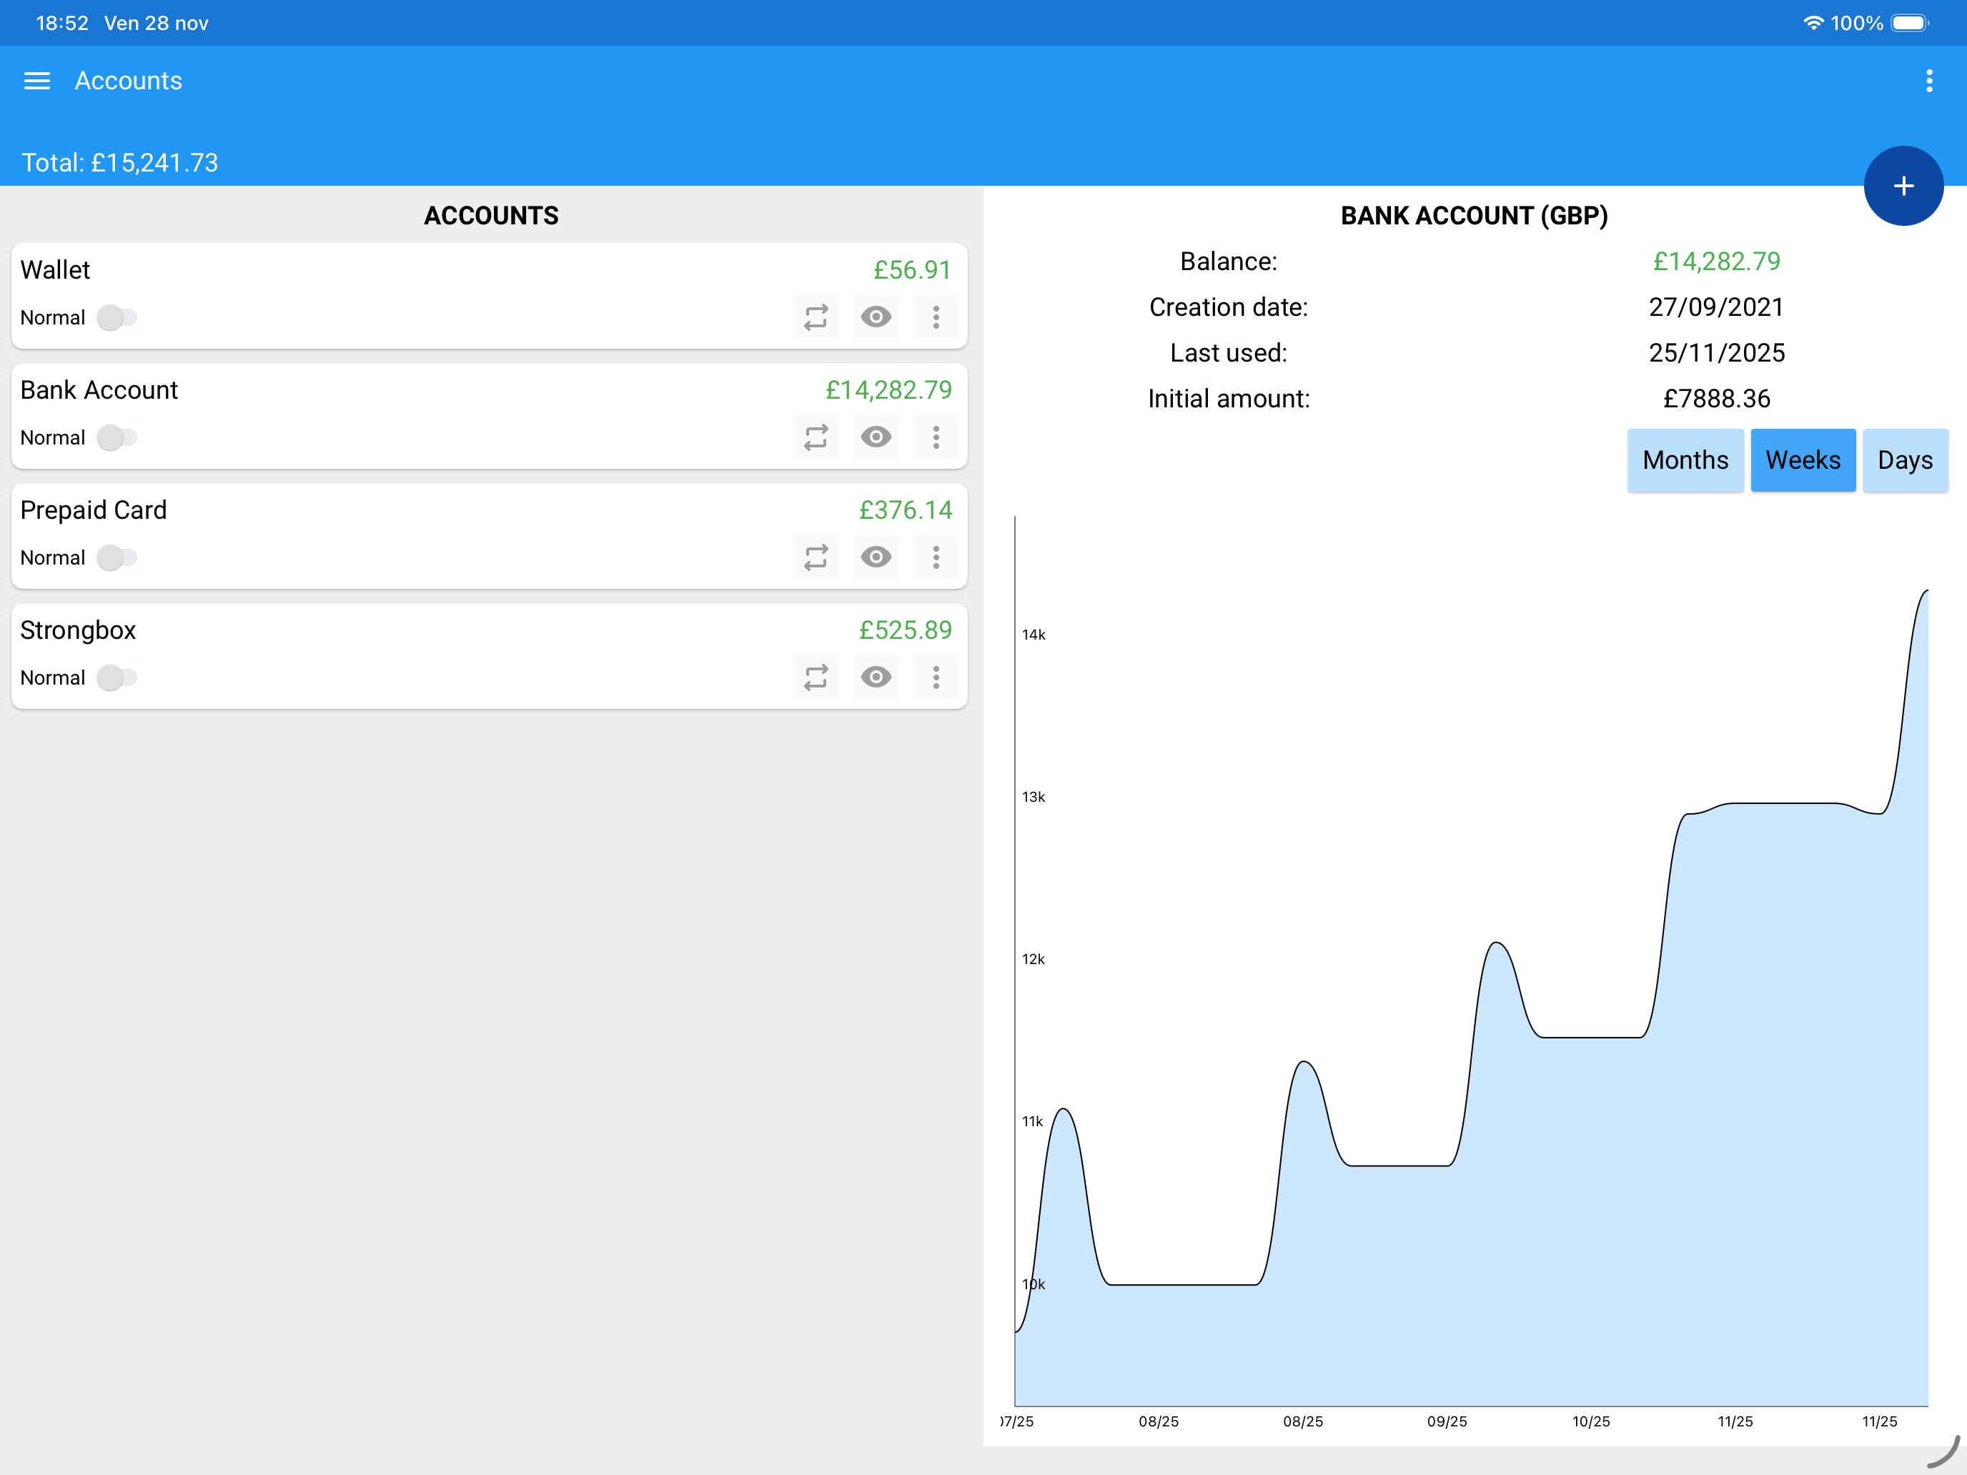
Task: Switch the Strongbox Normal toggle
Action: pyautogui.click(x=117, y=677)
